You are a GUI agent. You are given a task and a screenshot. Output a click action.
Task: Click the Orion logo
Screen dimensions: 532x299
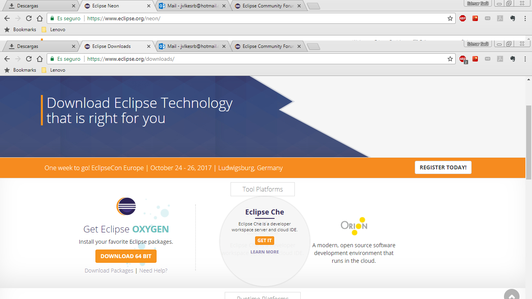pos(354,226)
